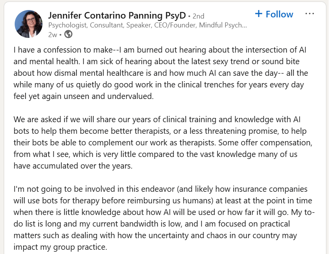Screen dimensions: 329x254
Task: Click 'Some offer compensation' sentence in post
Action: click(265, 143)
